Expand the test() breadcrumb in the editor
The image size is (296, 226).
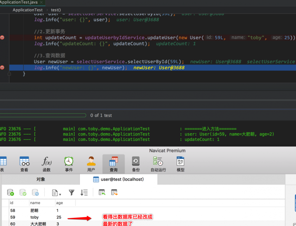[x=56, y=10]
